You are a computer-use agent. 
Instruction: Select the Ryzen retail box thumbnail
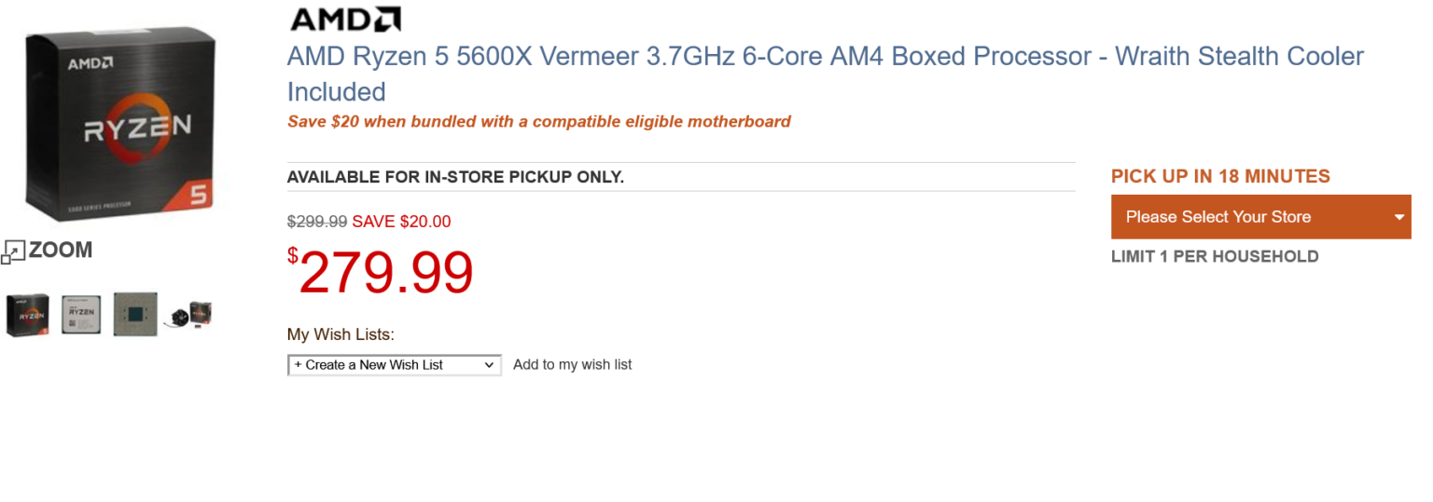[x=28, y=314]
